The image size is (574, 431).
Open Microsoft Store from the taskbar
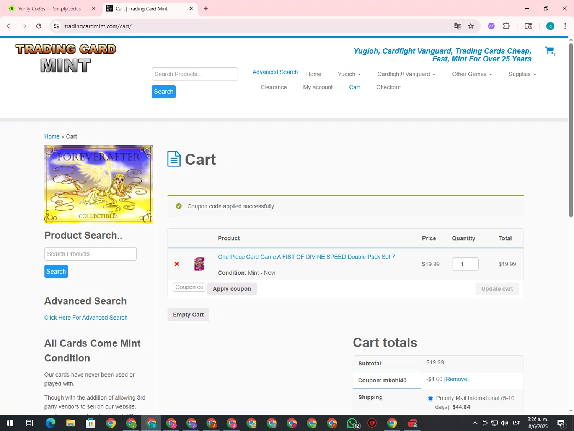91,423
